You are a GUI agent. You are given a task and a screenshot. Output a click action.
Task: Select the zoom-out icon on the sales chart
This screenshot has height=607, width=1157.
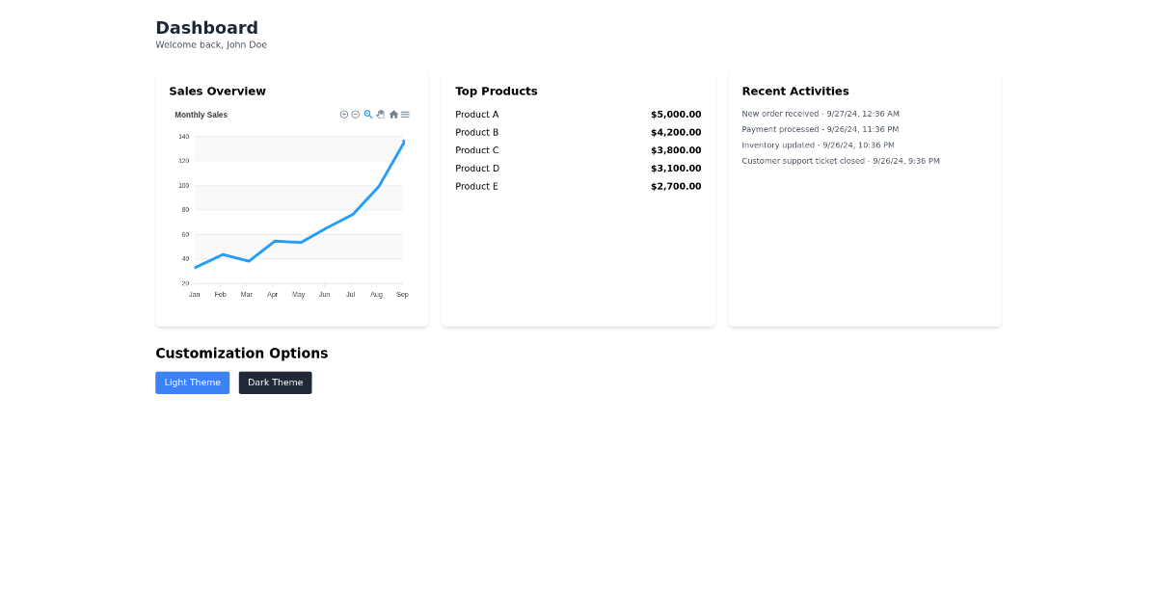pyautogui.click(x=356, y=114)
